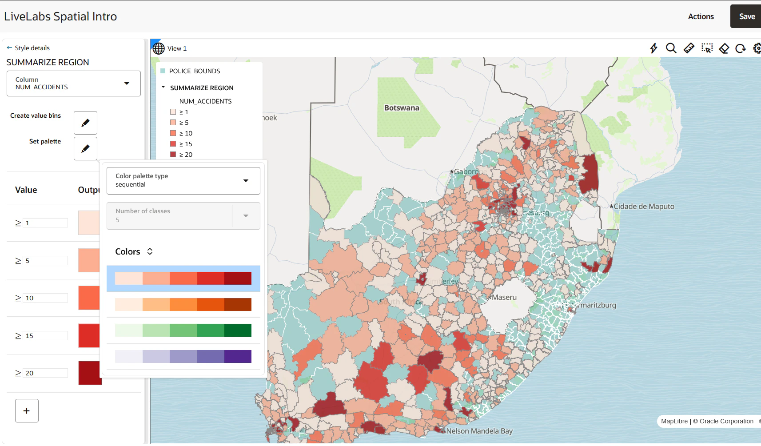Click the ≥ 15 legend entry
Image resolution: width=761 pixels, height=446 pixels.
pyautogui.click(x=181, y=144)
